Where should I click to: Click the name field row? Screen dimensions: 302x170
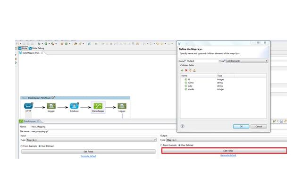click(x=223, y=83)
